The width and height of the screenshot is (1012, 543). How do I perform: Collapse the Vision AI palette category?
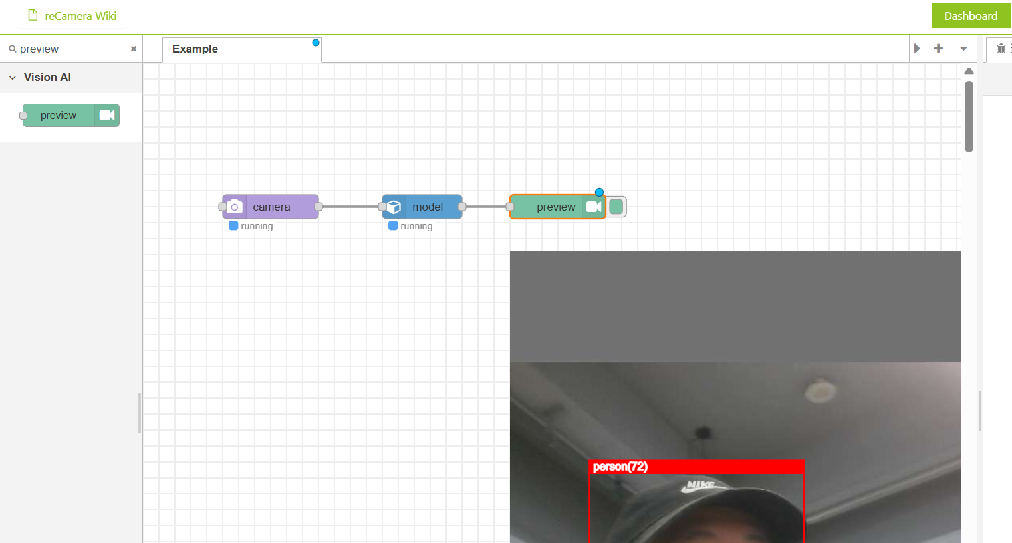13,78
